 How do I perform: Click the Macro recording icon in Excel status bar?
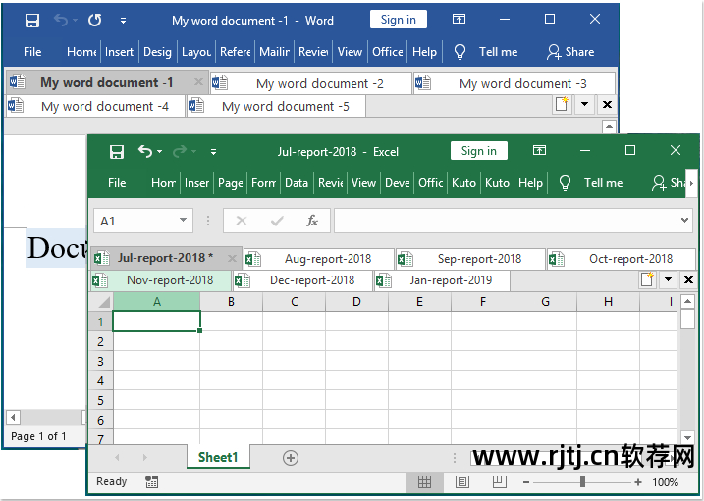click(152, 481)
